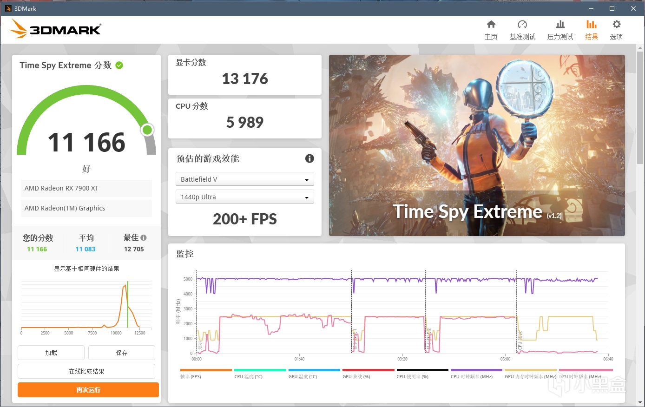Click the green marker dot on the score gauge

coord(147,130)
